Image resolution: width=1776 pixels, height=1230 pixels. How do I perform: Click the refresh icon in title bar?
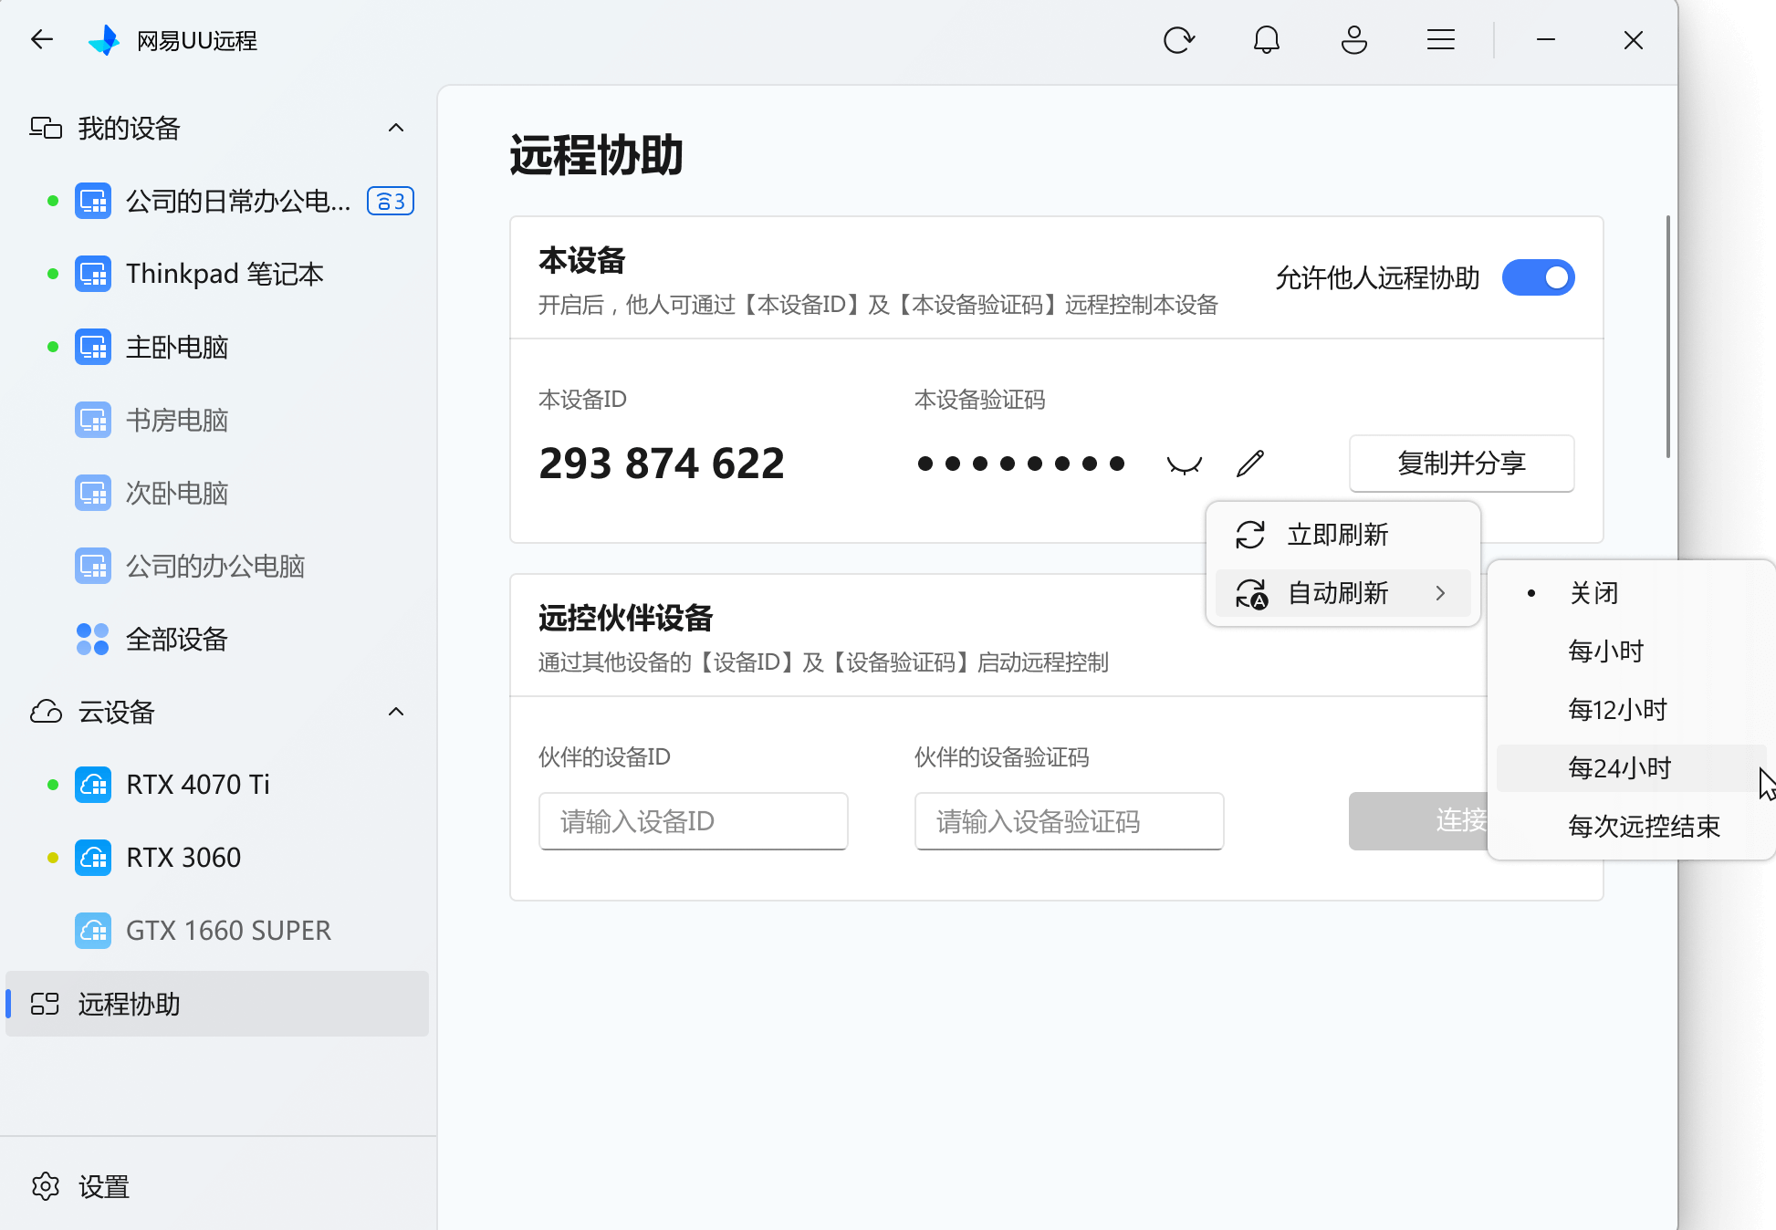(1178, 40)
